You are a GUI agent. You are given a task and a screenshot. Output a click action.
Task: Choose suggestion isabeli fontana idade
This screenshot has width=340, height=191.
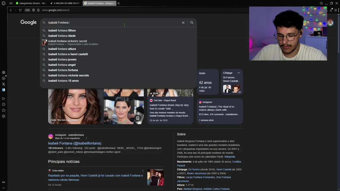tap(118, 36)
